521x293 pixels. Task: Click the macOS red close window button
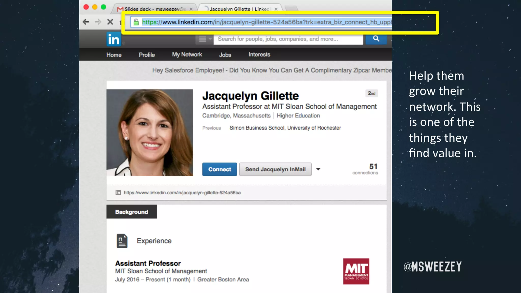86,7
